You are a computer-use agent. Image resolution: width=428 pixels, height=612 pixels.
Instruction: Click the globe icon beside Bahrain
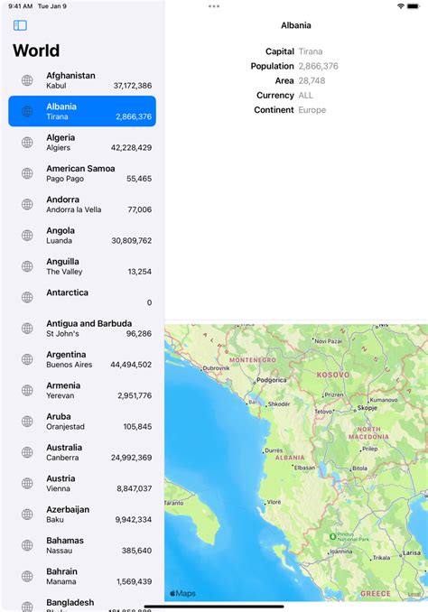coord(27,576)
